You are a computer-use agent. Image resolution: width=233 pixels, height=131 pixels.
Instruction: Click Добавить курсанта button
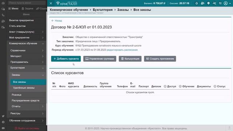click(x=66, y=59)
